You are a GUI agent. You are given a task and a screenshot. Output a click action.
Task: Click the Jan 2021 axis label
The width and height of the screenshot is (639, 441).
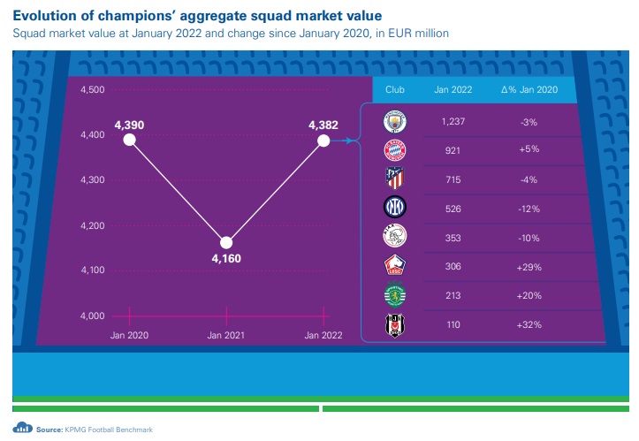[227, 336]
